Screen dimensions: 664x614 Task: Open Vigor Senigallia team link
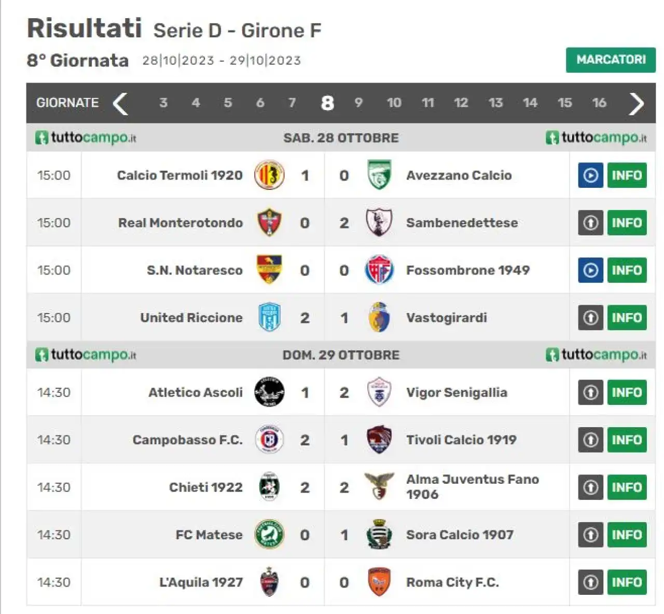coord(457,392)
